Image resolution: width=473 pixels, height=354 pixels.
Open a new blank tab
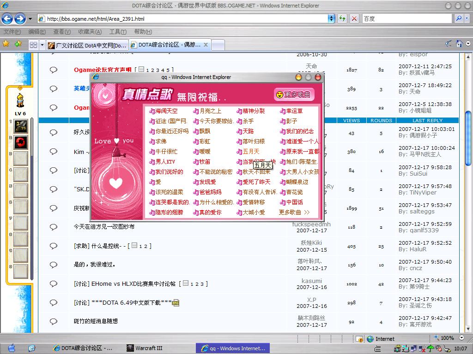218,45
